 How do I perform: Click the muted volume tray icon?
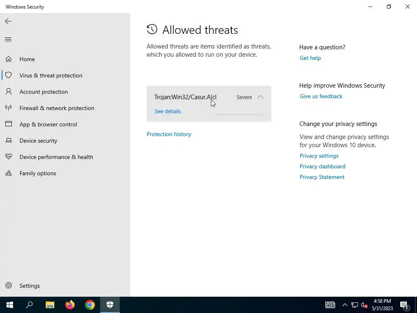coord(364,305)
